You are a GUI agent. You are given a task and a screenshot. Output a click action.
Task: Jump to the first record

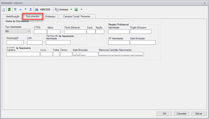pyautogui.click(x=15, y=9)
